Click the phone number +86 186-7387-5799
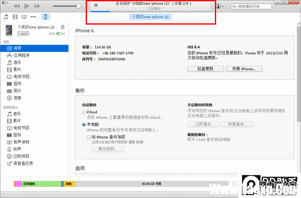This screenshot has height=198, width=301. [117, 53]
